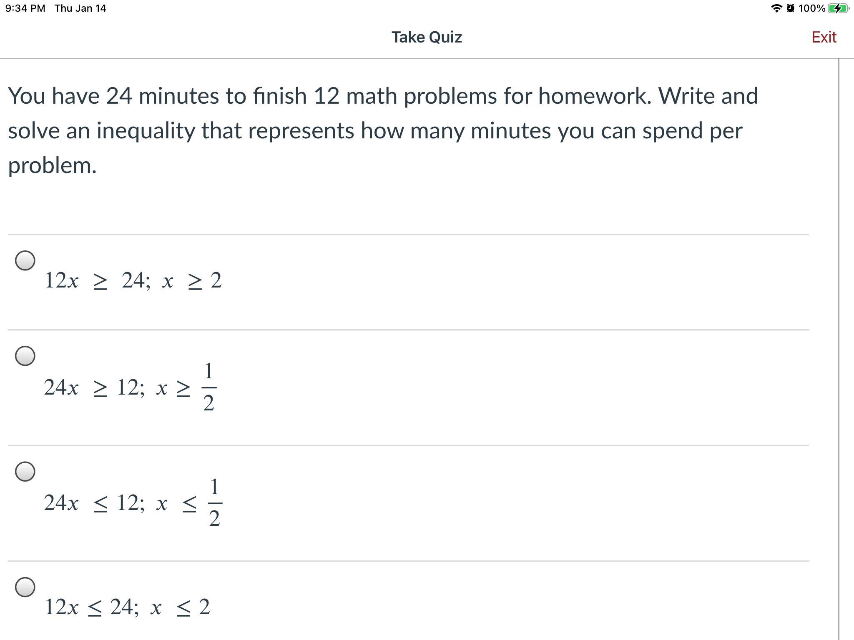Viewport: 854px width, 640px height.
Task: Pick the radio button for 12x ≤ 24
Action: pos(25,587)
